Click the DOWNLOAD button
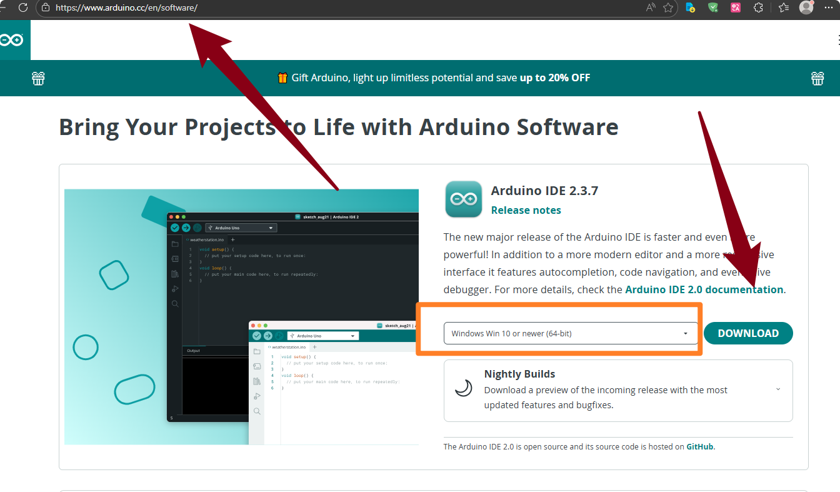 pyautogui.click(x=748, y=333)
